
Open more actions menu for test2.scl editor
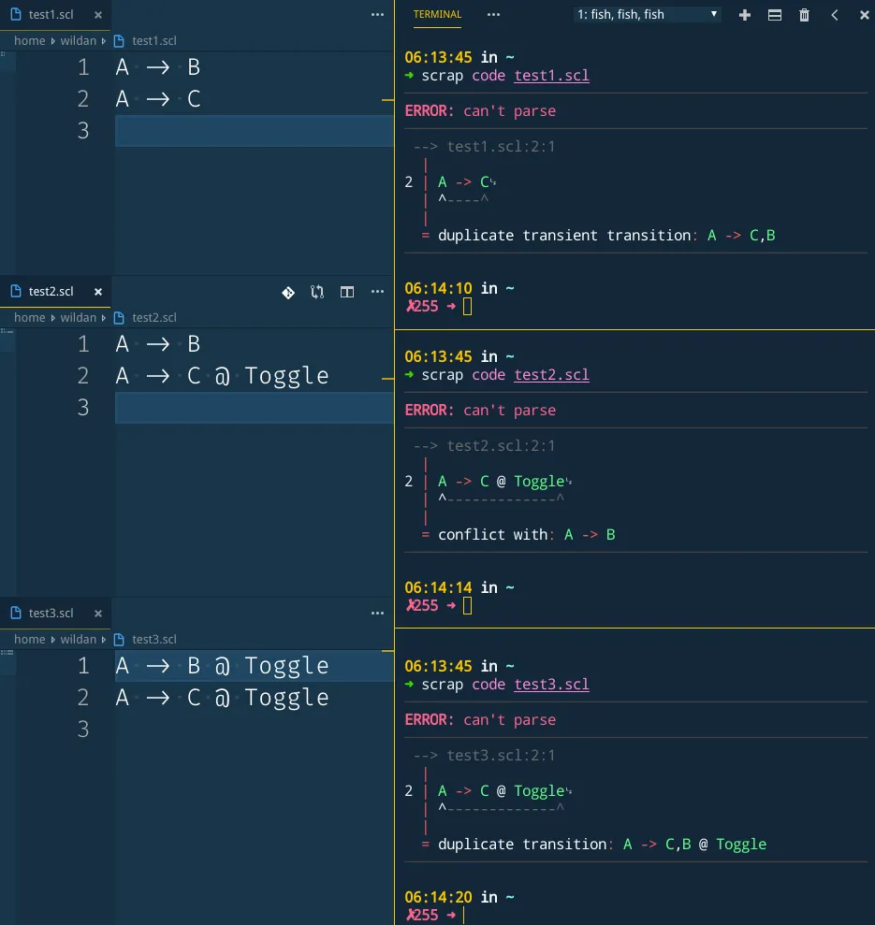377,292
